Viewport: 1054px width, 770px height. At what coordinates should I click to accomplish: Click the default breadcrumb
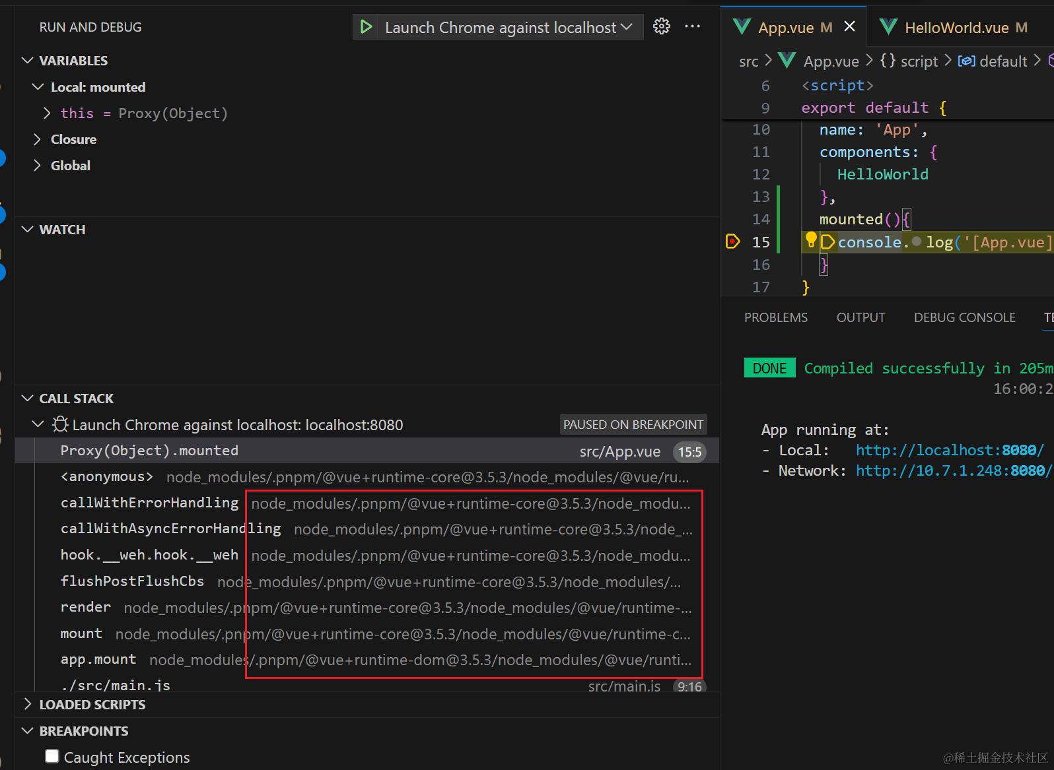point(1003,61)
